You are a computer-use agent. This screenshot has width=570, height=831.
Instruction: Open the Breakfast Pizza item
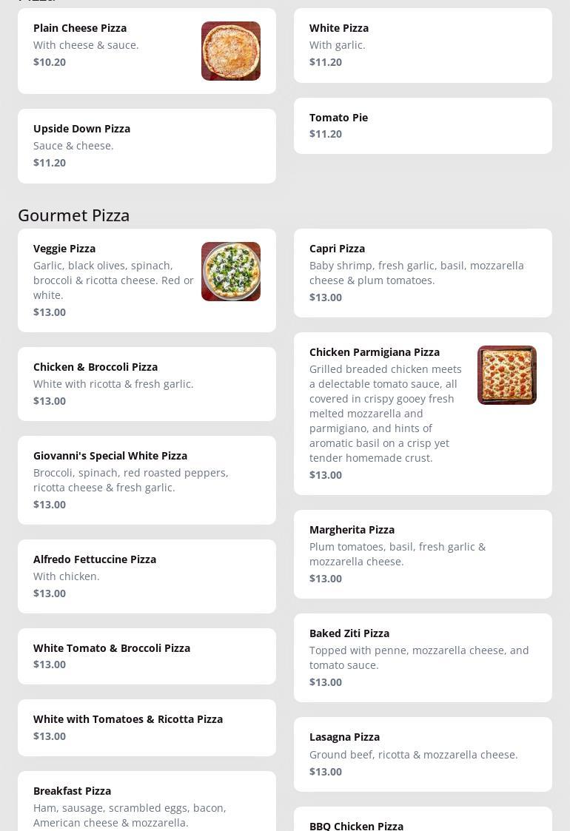pos(147,807)
